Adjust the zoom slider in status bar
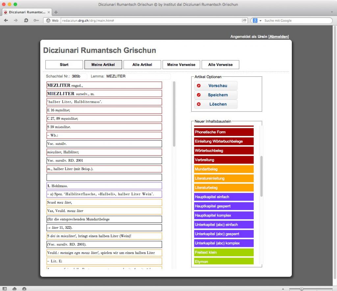This screenshot has width=337, height=291. pos(301,289)
